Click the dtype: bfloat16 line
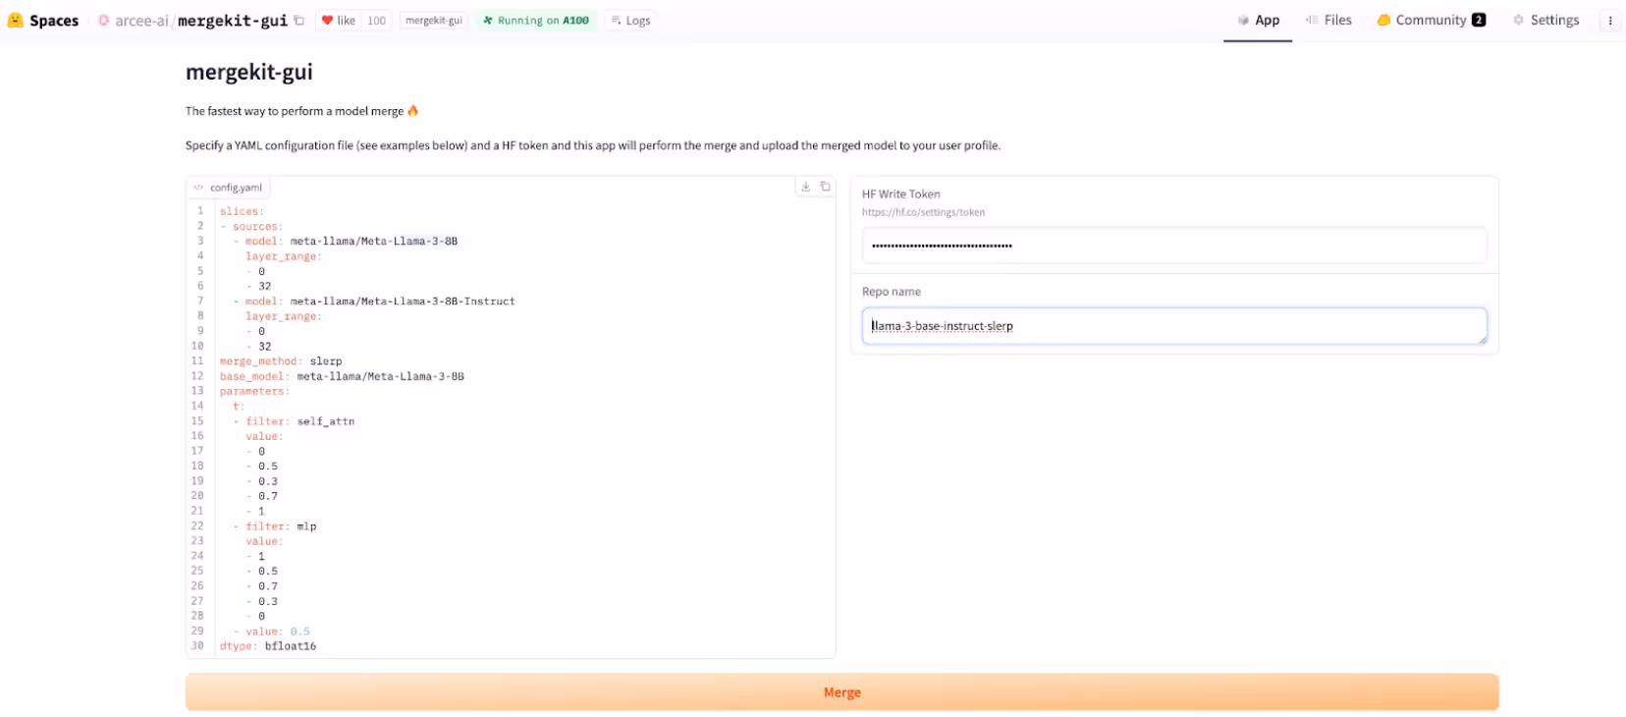 [x=268, y=646]
